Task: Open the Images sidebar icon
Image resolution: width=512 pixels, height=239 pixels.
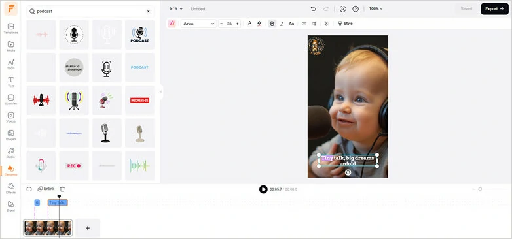Action: click(10, 135)
